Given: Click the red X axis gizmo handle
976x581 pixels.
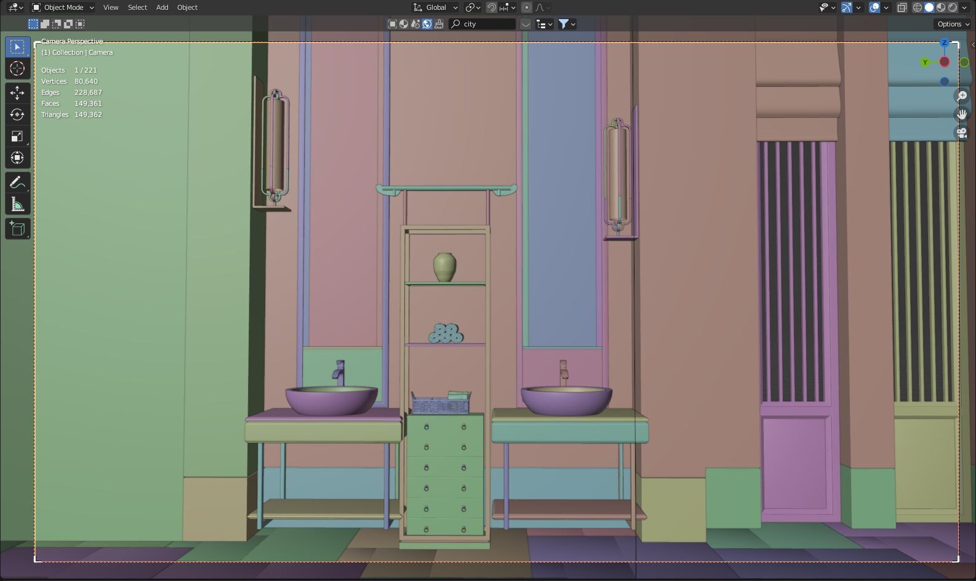Looking at the screenshot, I should [945, 62].
